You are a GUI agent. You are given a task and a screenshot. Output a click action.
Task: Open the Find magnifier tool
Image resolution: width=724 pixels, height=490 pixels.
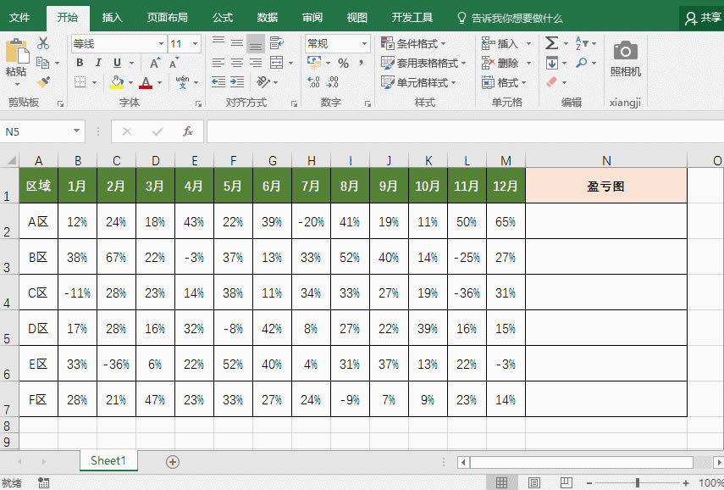pyautogui.click(x=582, y=62)
